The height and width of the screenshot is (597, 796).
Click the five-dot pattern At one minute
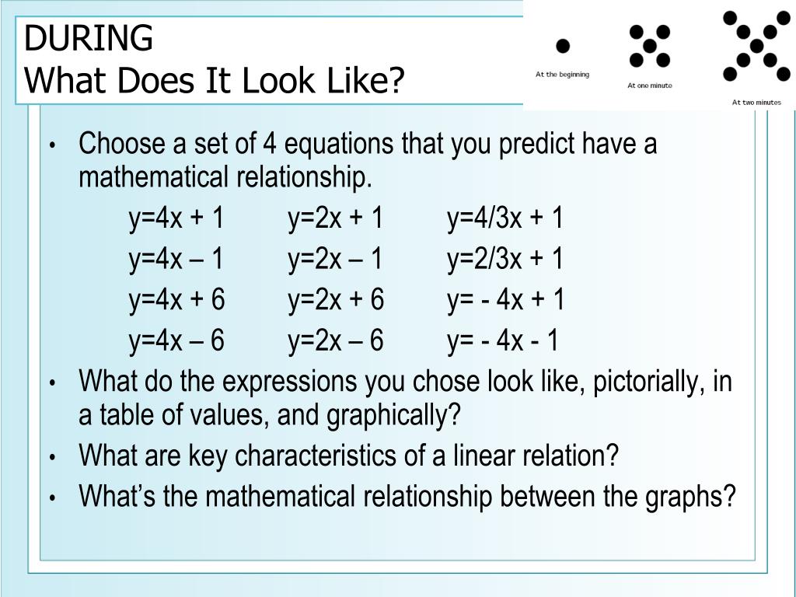point(650,46)
